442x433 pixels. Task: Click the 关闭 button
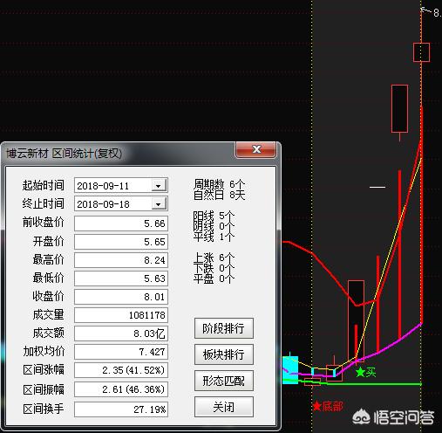(224, 407)
